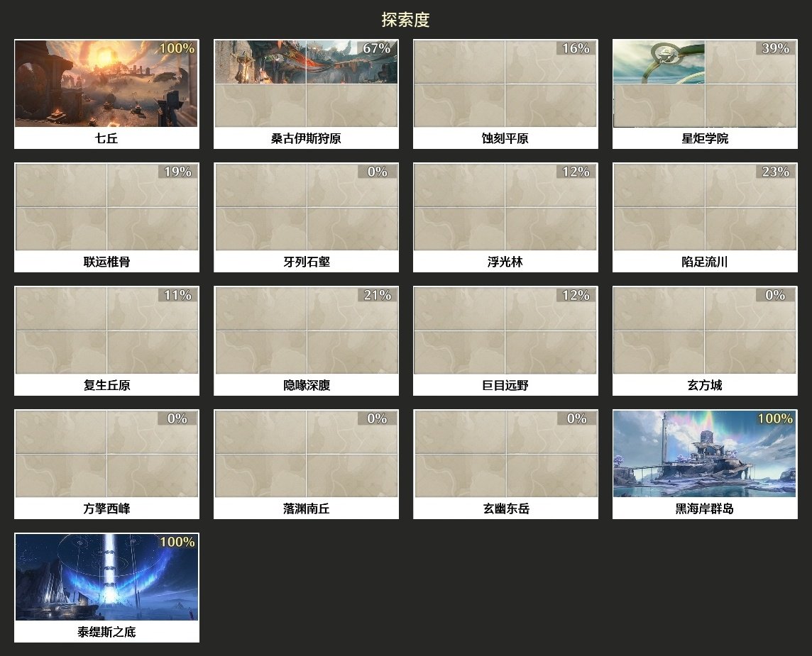Viewport: 812px width, 656px height.
Task: Select the 落渊南丘 map card
Action: [306, 464]
